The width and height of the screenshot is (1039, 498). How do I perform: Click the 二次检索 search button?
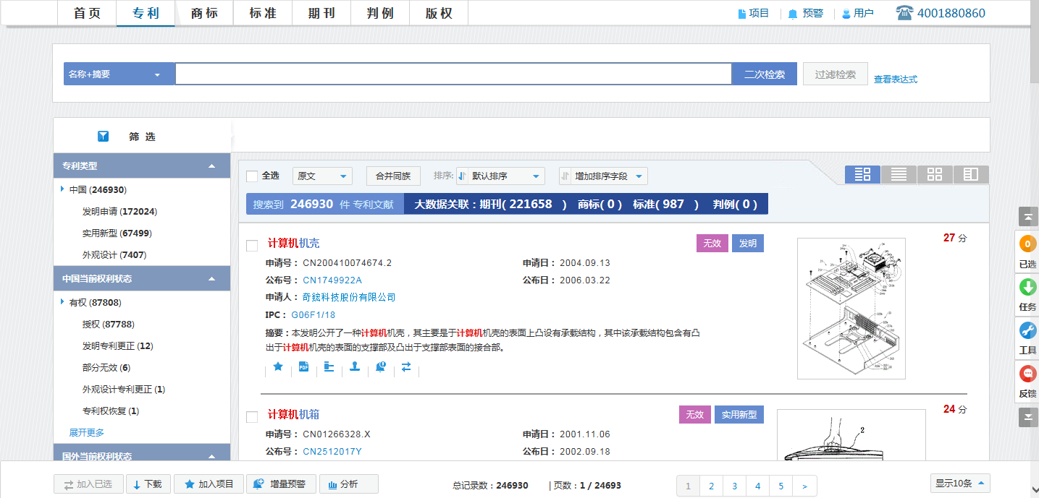764,74
